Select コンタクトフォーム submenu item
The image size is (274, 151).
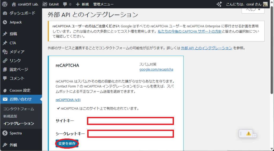tap(19, 109)
